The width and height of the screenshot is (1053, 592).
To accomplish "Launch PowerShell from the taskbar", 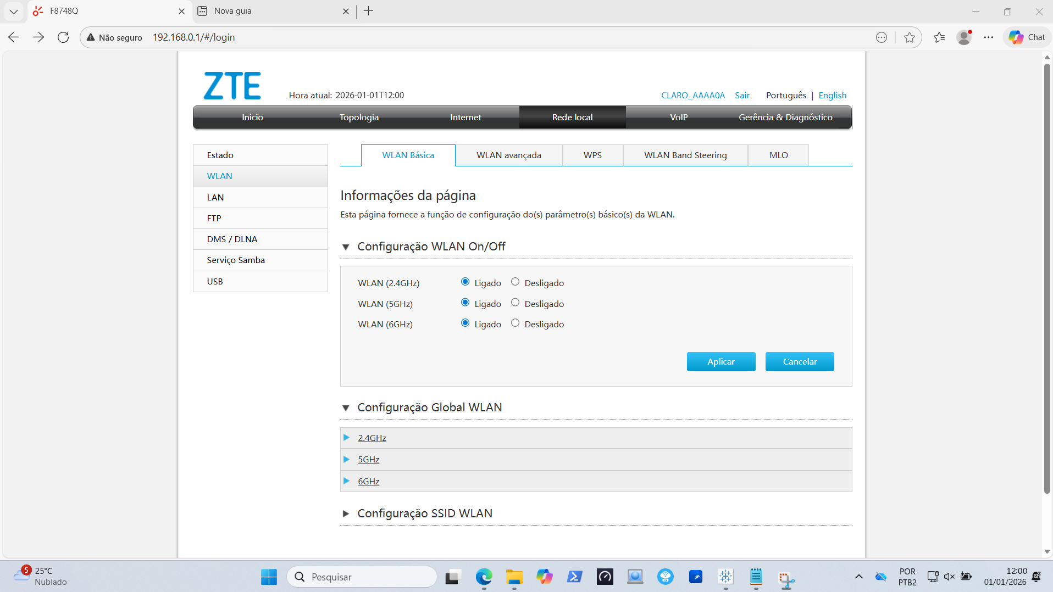I will click(575, 577).
